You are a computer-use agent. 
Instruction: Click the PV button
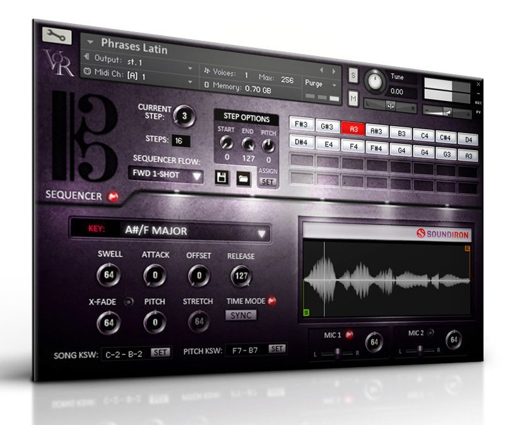coord(478,112)
